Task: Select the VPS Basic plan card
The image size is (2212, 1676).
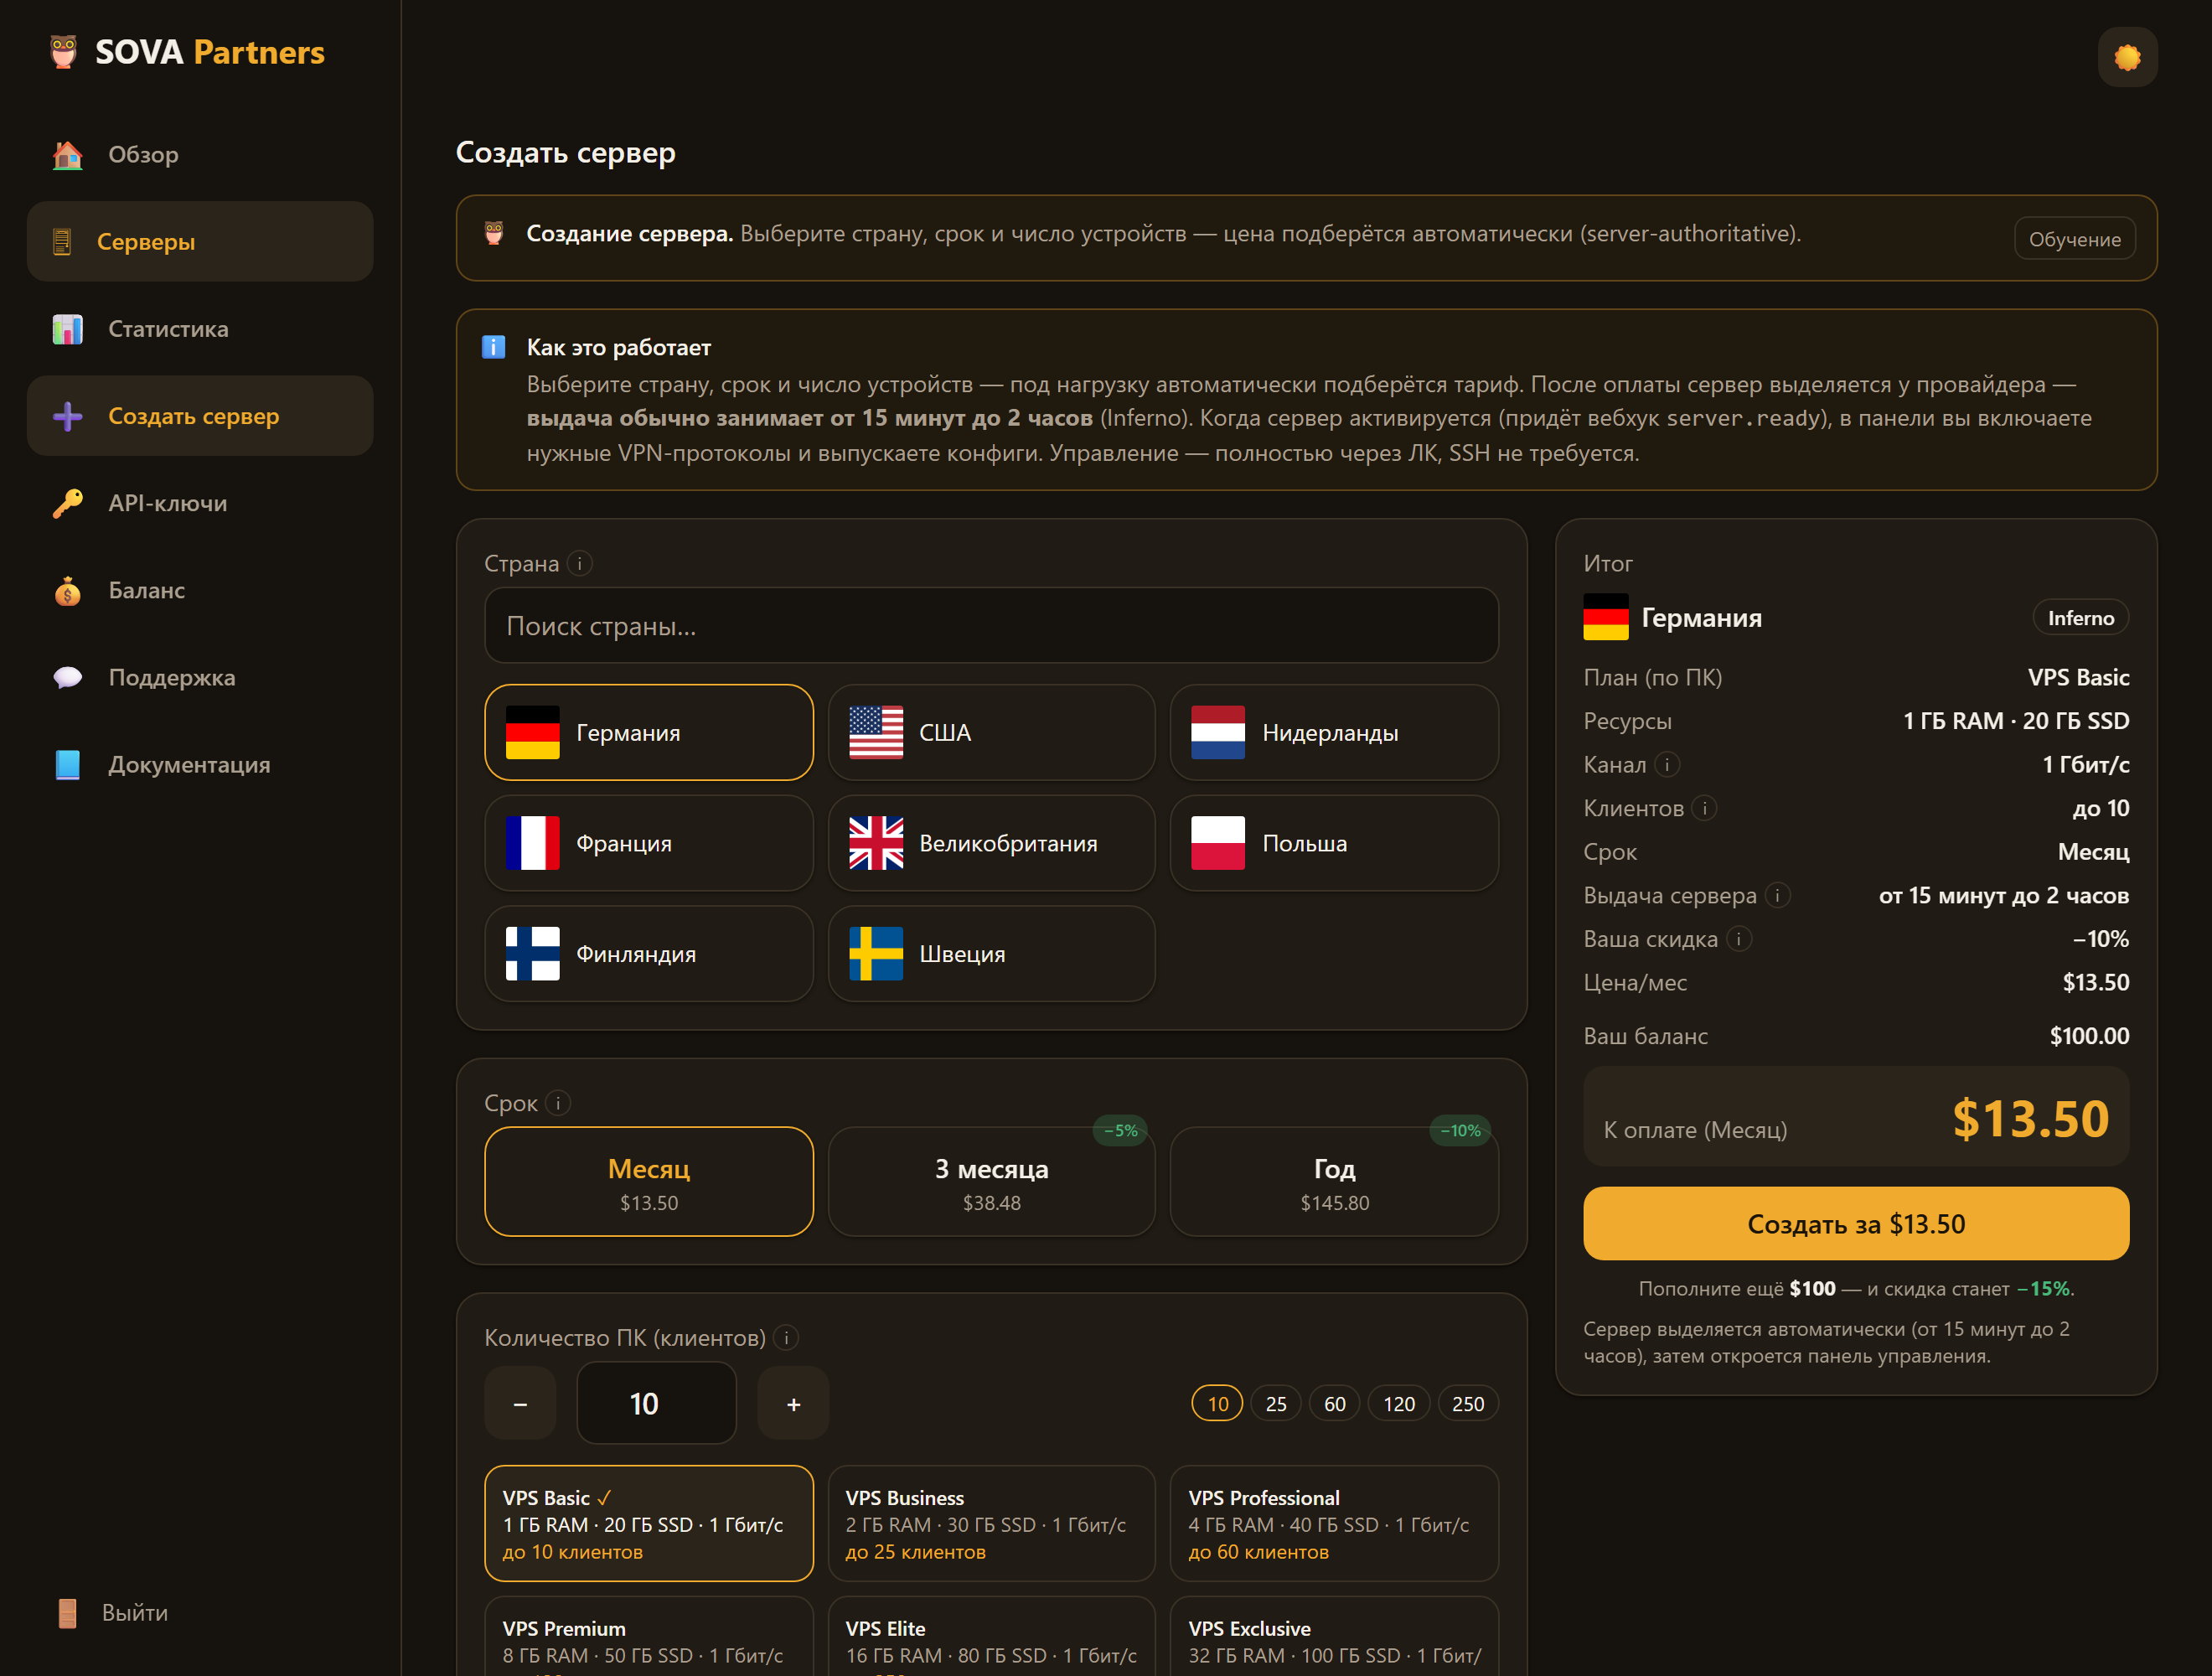Action: click(648, 1524)
